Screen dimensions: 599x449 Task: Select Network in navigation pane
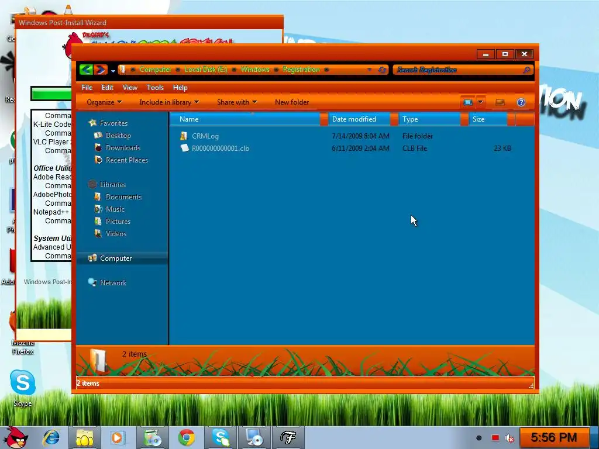113,282
